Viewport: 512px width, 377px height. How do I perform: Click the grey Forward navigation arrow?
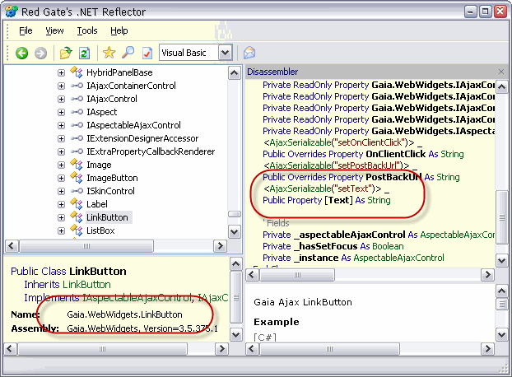40,53
